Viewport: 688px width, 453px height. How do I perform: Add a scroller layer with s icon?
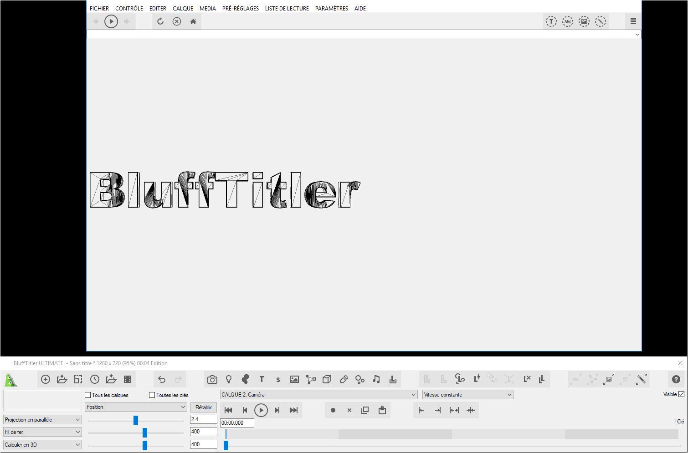click(x=278, y=379)
